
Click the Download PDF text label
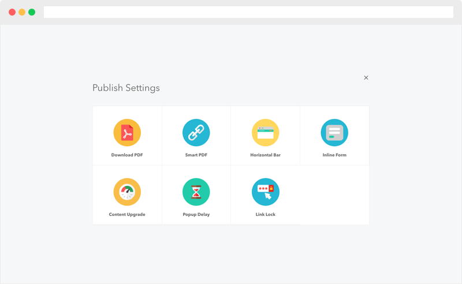point(127,155)
